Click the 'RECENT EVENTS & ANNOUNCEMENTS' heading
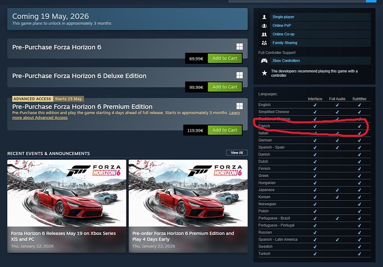383x267 pixels. [49, 153]
